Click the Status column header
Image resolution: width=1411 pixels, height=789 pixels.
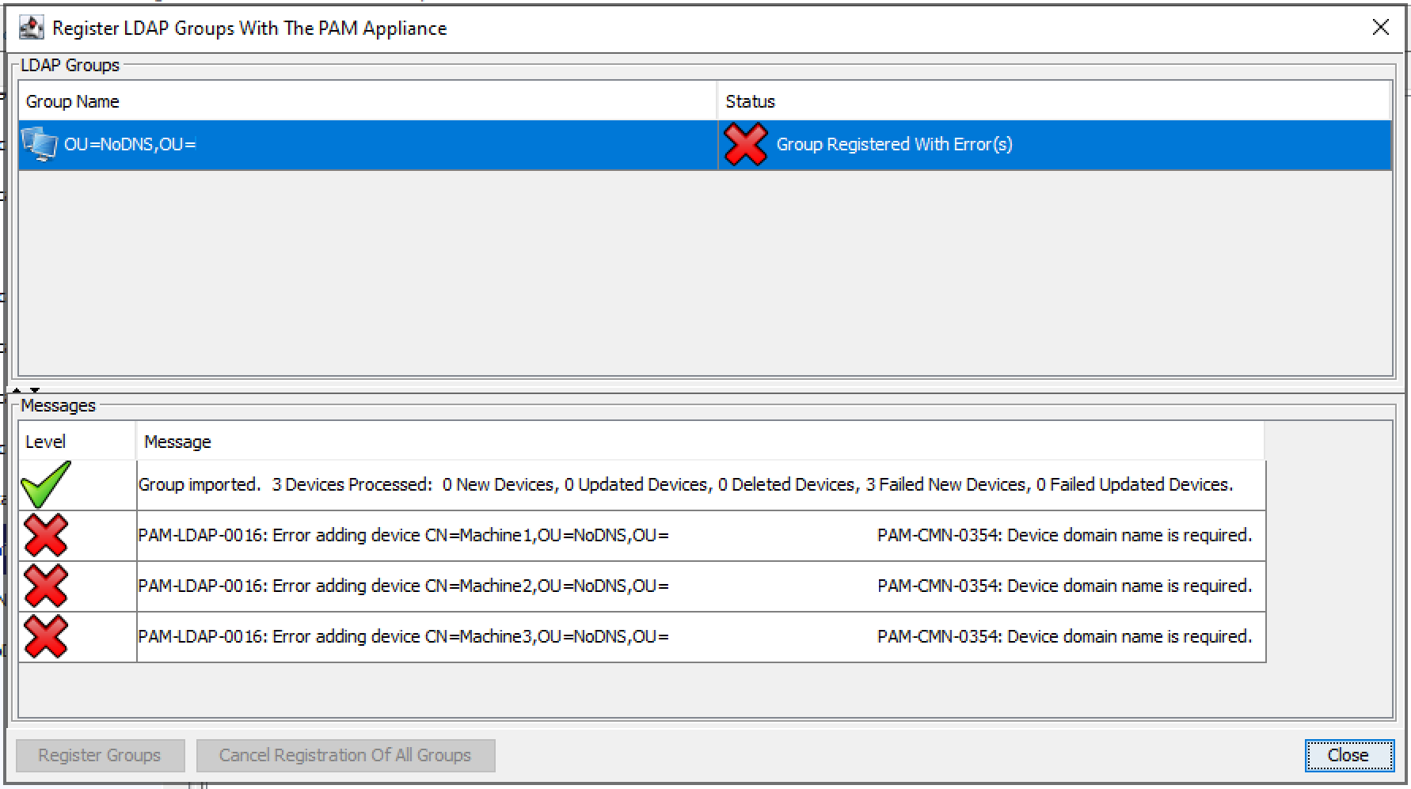(1053, 101)
